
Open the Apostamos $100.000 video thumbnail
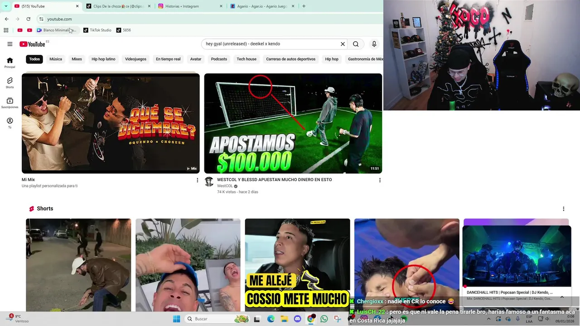point(293,123)
